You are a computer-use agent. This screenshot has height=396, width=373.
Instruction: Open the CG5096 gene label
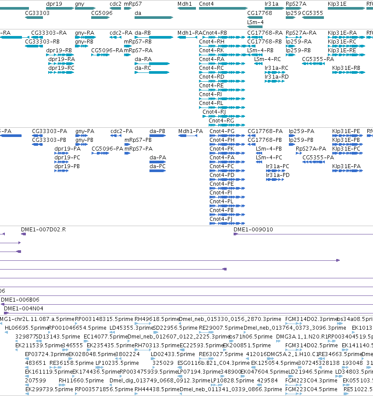[x=102, y=13]
